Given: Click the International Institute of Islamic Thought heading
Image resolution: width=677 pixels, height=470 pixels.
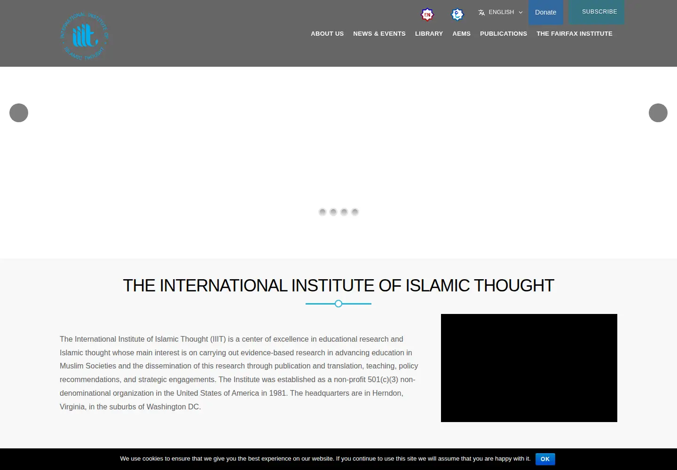Looking at the screenshot, I should [x=338, y=285].
